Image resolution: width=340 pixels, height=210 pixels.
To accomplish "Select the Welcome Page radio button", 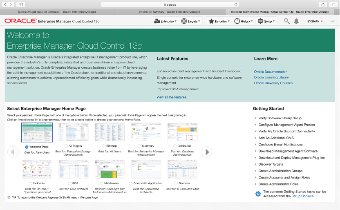I will tap(27, 147).
